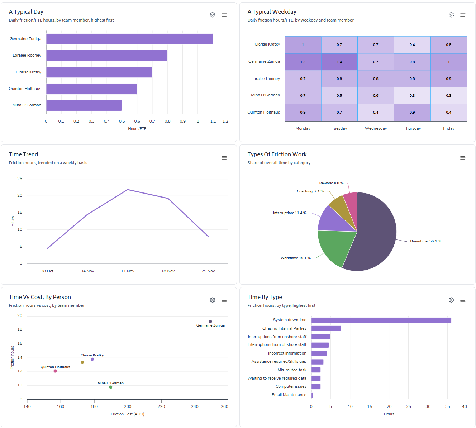476x428 pixels.
Task: Click the 'Email Maintenance' row label
Action: (x=289, y=395)
